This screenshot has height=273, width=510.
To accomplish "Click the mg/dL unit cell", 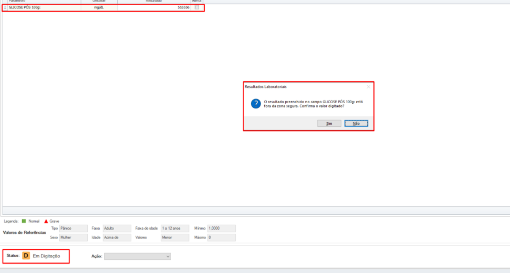I will 99,7.
